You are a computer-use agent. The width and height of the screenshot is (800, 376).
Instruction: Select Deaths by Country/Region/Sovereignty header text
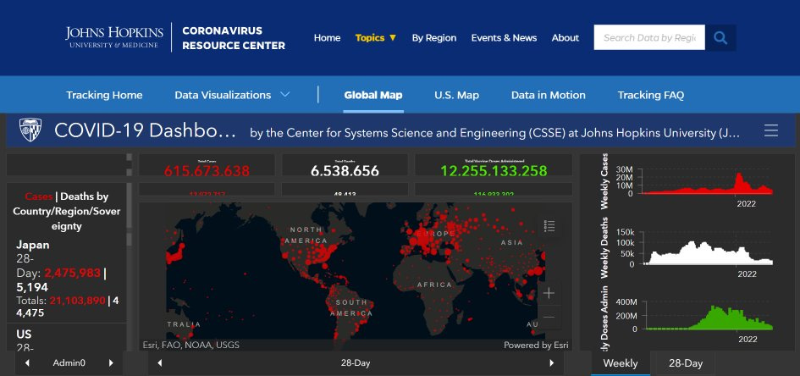tap(67, 211)
